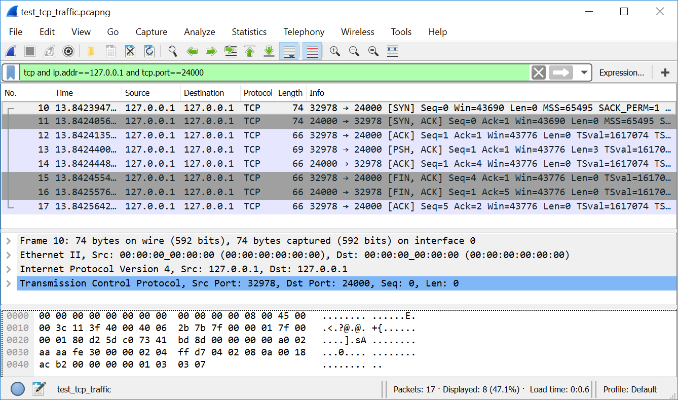Open the display filter history dropdown
This screenshot has width=678, height=400.
click(x=584, y=72)
